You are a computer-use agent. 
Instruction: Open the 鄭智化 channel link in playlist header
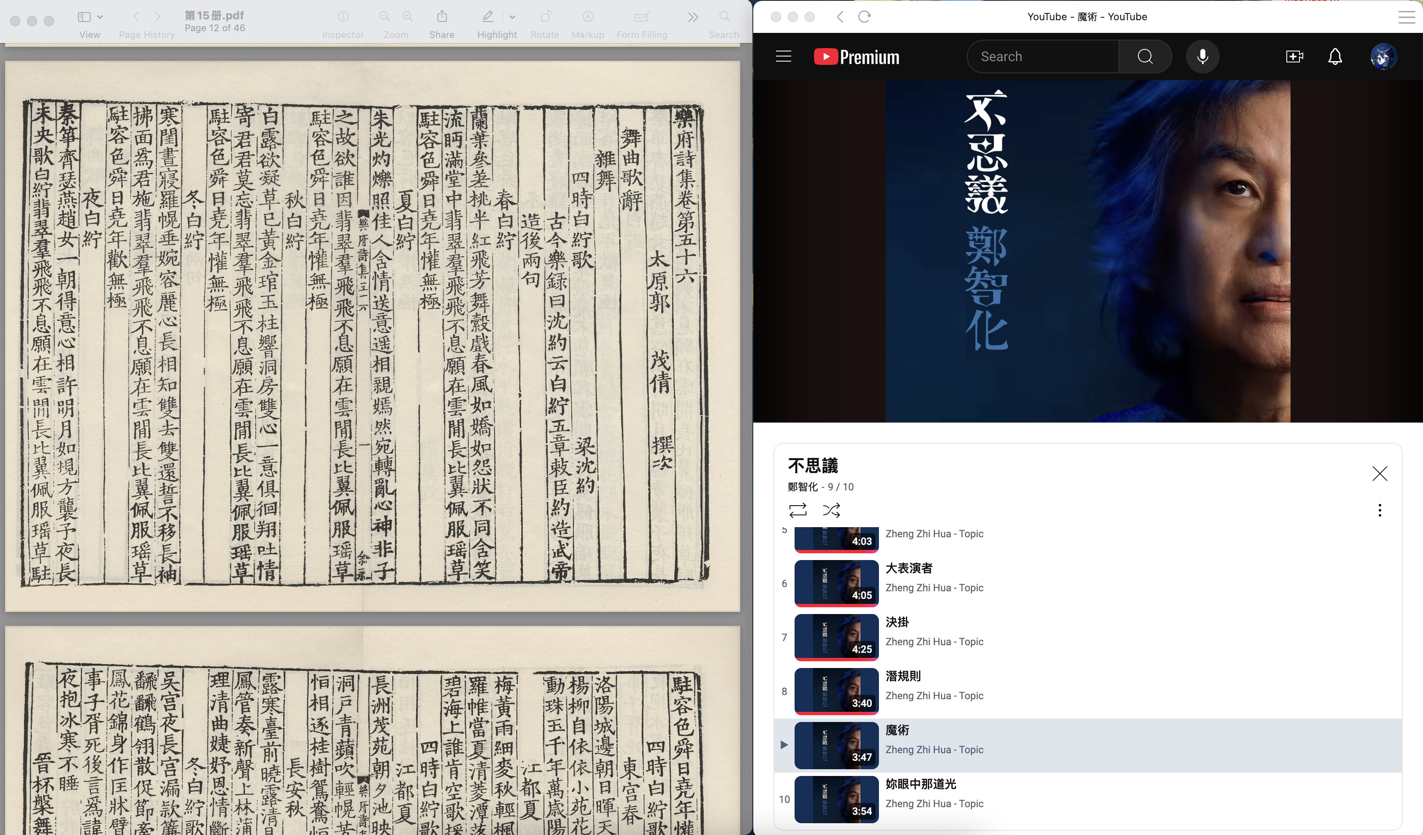point(803,487)
